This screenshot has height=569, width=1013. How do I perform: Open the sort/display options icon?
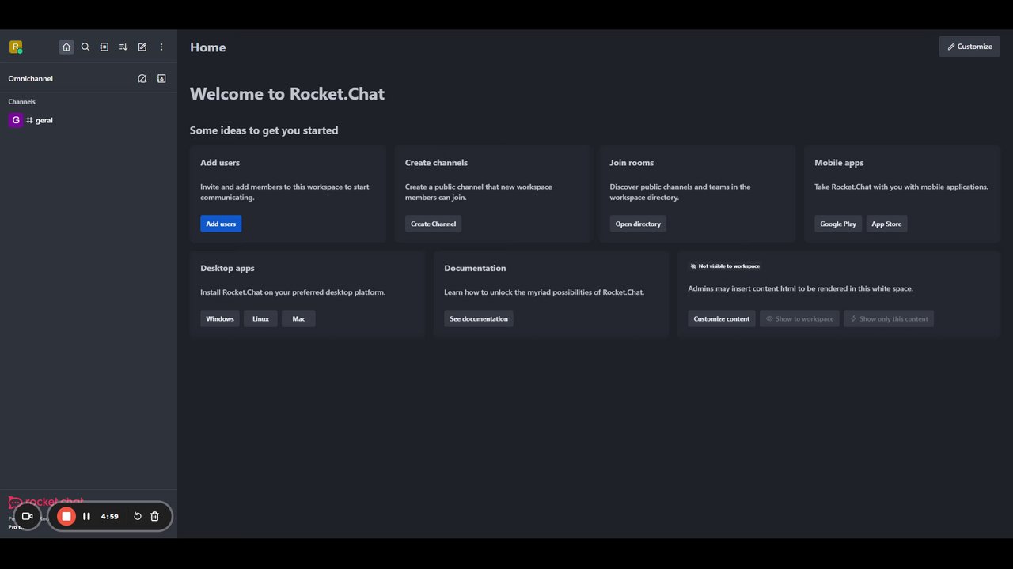[123, 47]
